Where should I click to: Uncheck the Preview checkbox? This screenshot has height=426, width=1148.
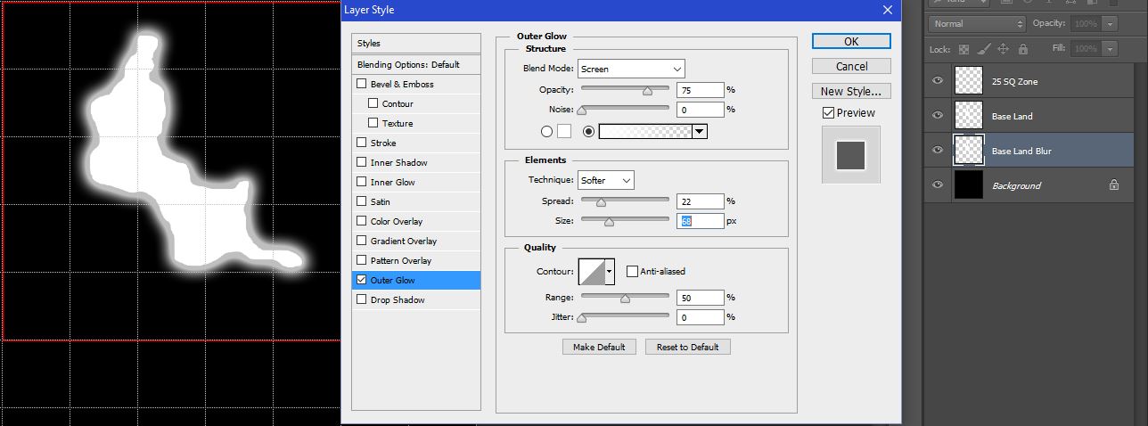[x=828, y=113]
